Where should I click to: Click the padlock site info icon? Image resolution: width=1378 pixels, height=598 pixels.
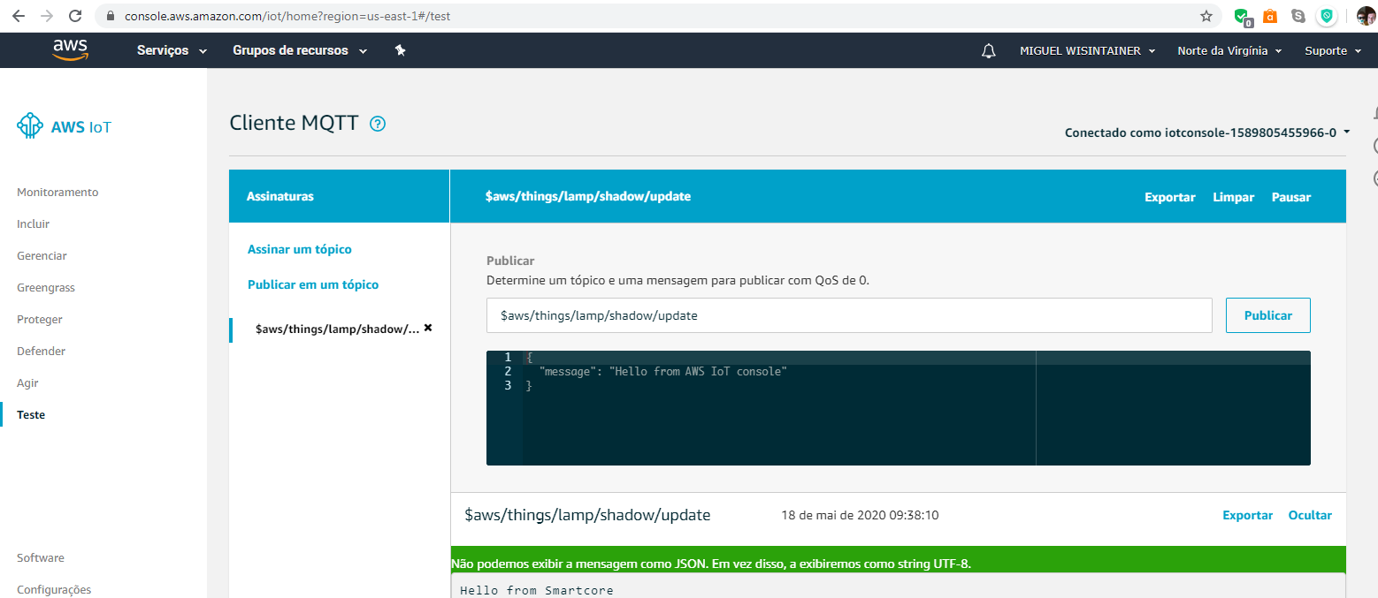(111, 16)
